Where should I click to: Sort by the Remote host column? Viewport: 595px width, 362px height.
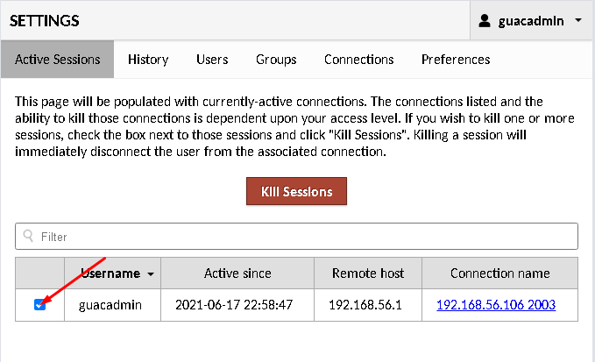(368, 273)
